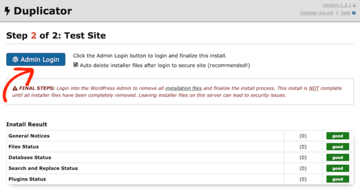The height and width of the screenshot is (196, 360).
Task: Click the (0) count for Files Status
Action: tap(303, 147)
